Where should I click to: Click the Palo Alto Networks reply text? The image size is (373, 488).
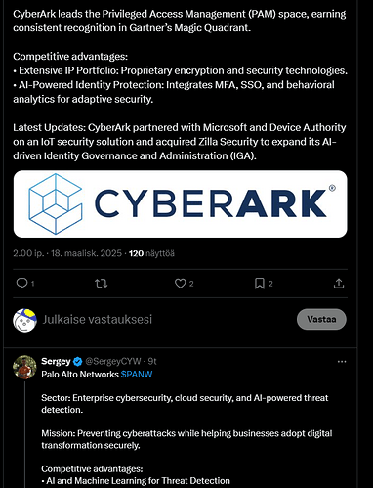tap(80, 374)
